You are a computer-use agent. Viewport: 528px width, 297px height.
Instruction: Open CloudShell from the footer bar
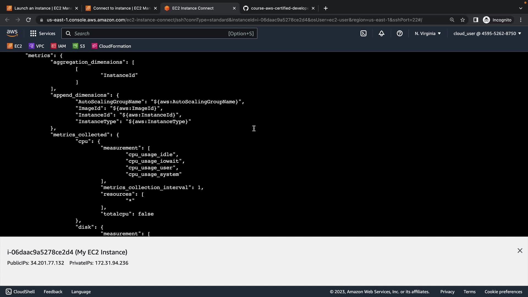click(x=20, y=291)
